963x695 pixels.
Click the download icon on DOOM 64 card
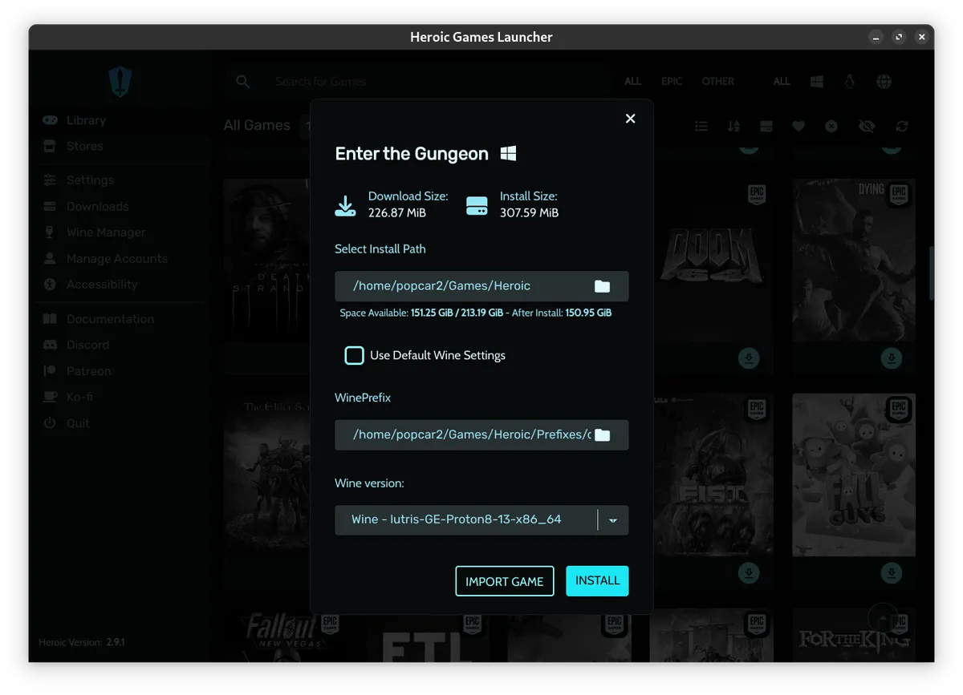(749, 358)
